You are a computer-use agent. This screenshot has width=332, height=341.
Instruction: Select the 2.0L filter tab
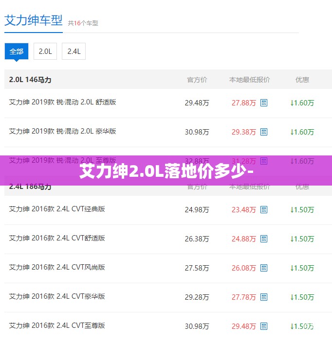(45, 51)
